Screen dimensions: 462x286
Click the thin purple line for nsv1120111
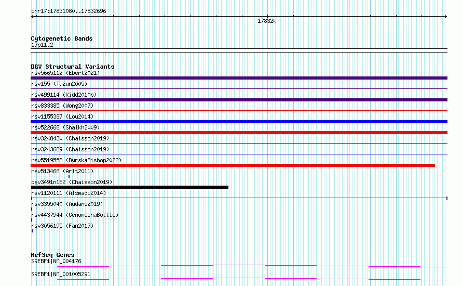tap(239, 198)
